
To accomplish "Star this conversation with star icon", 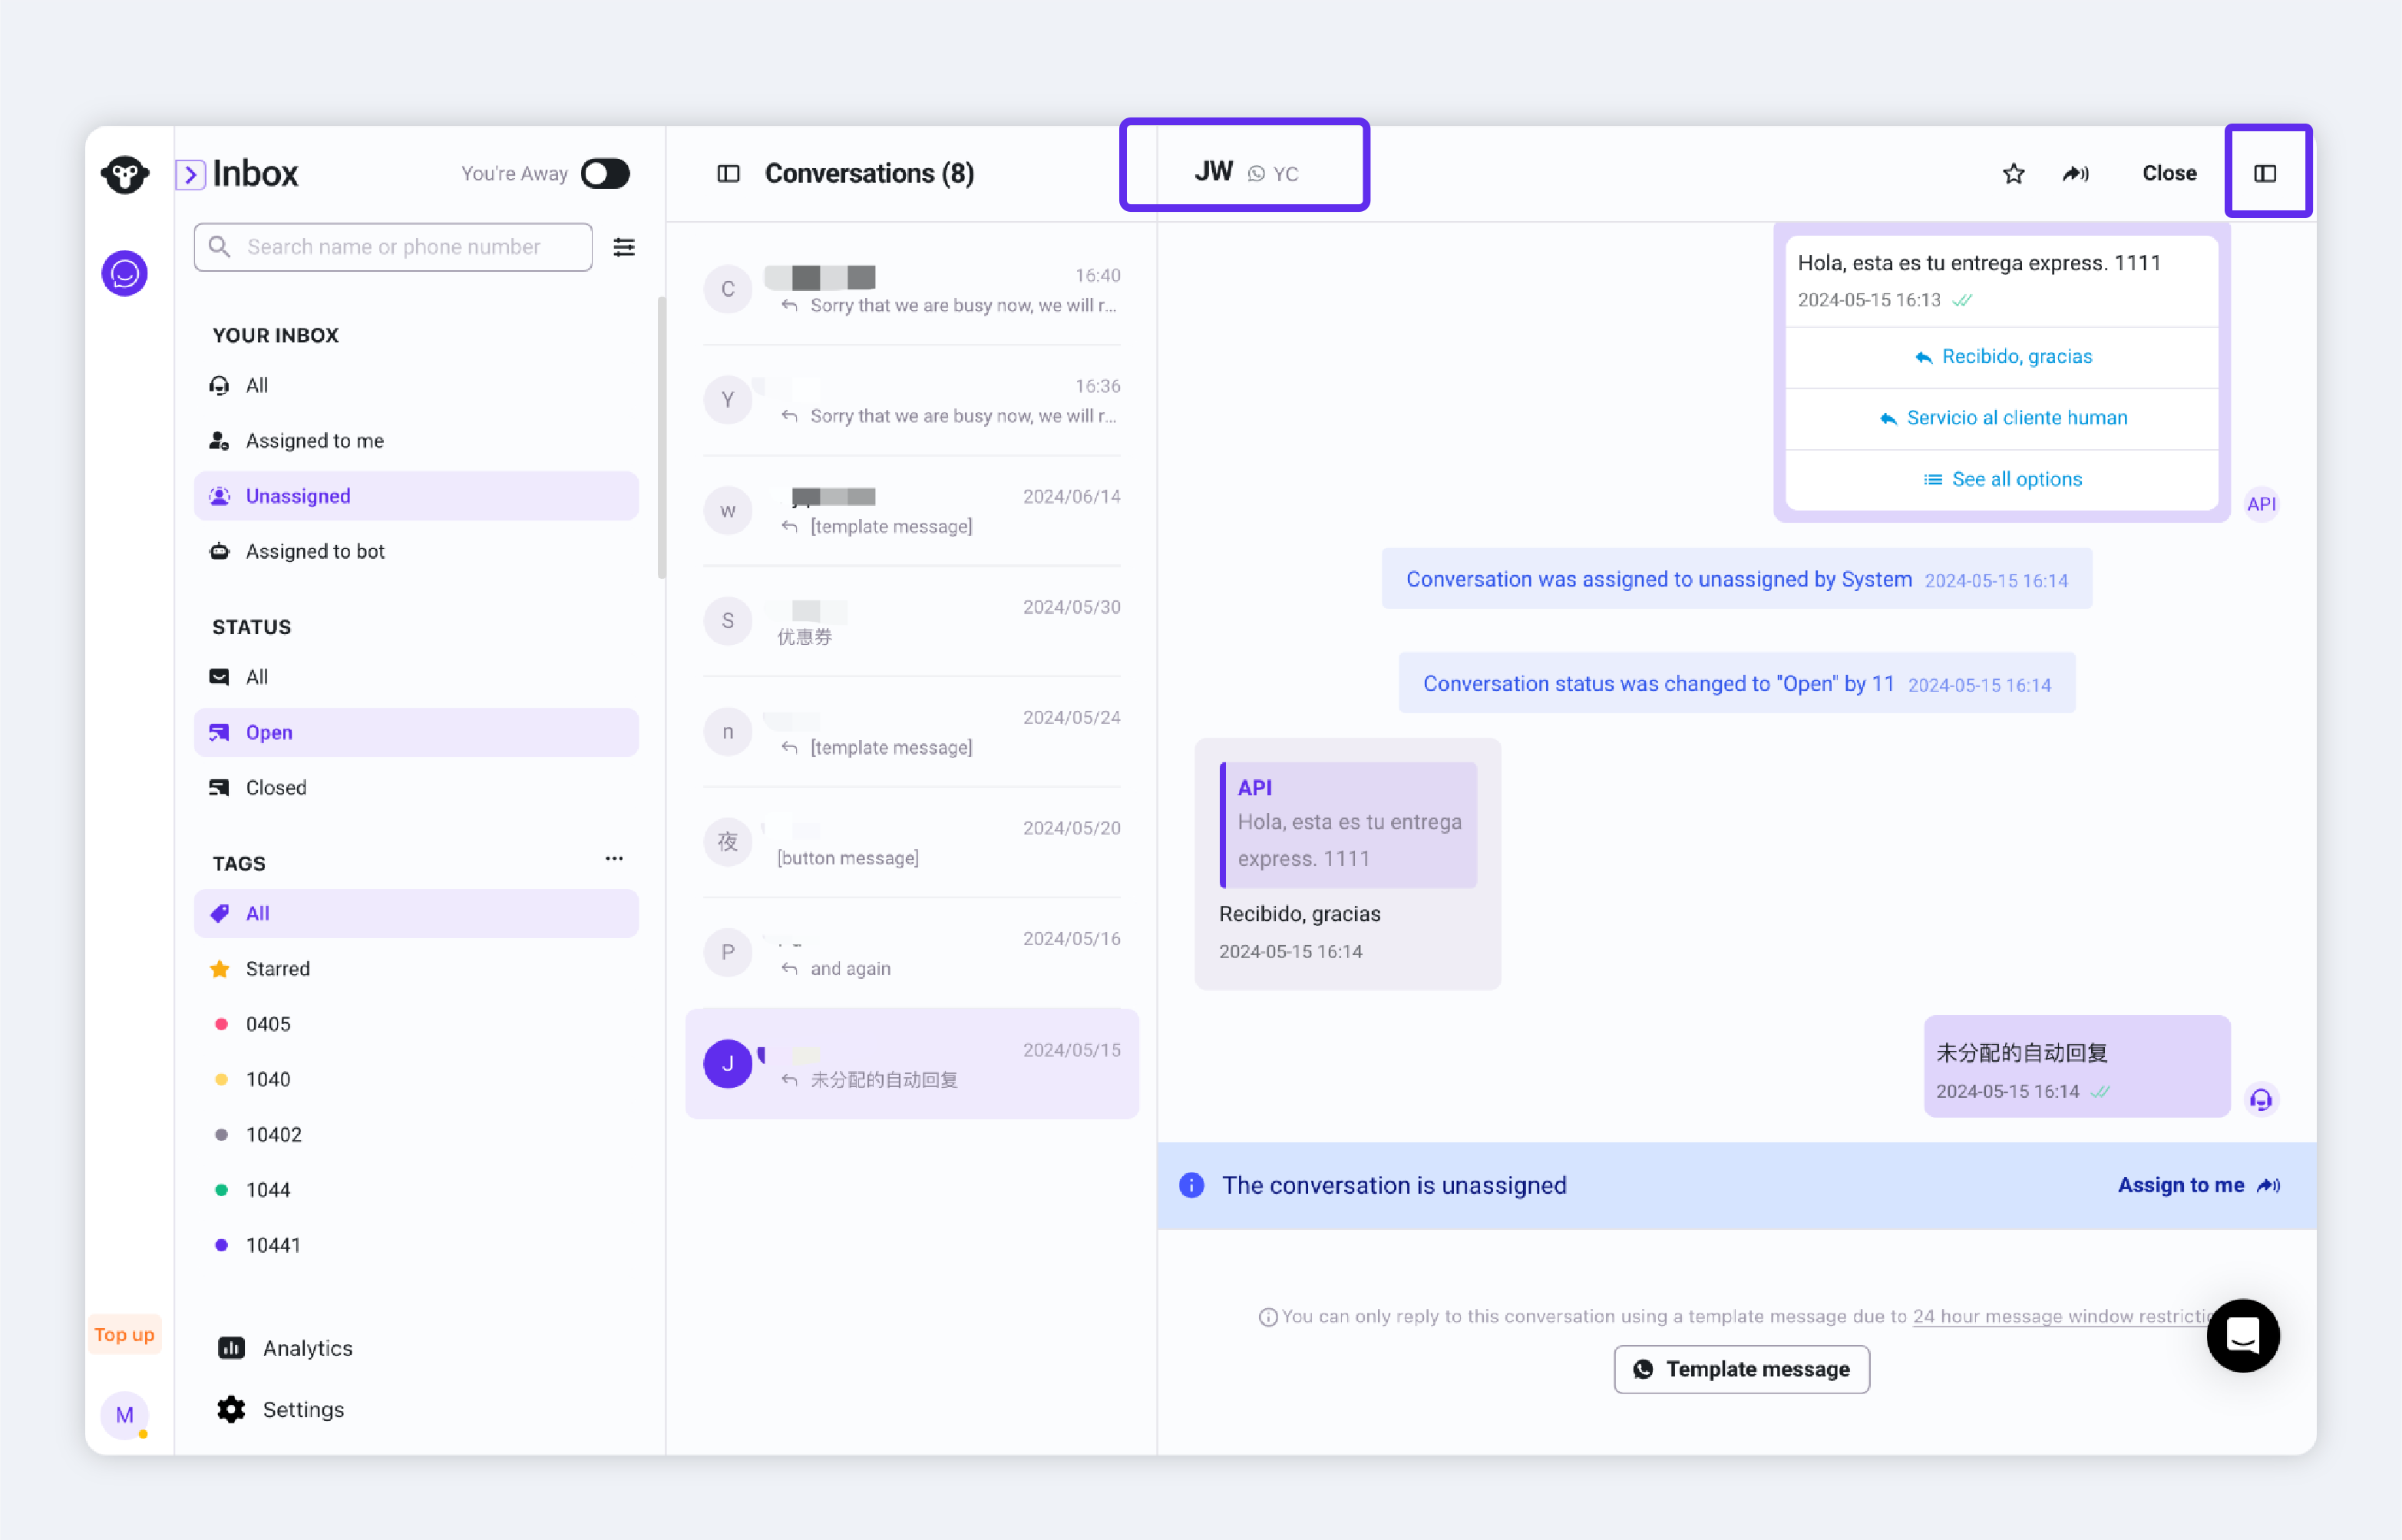I will 2013,174.
